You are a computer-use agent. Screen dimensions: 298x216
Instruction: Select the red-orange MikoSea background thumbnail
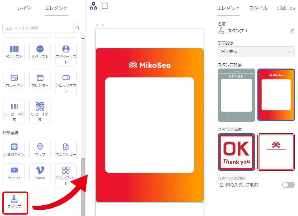(x=276, y=95)
